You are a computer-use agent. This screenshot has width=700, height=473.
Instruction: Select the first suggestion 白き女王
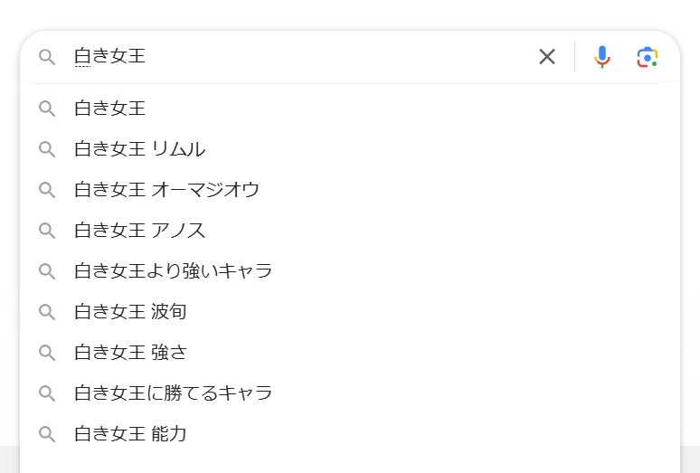point(110,109)
